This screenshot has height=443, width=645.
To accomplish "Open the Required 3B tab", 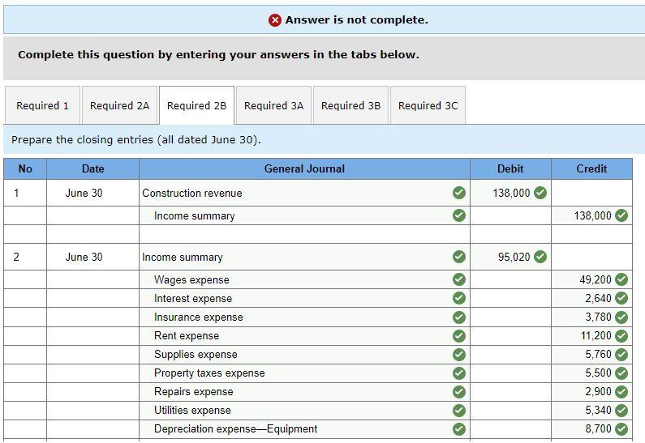I will point(350,105).
